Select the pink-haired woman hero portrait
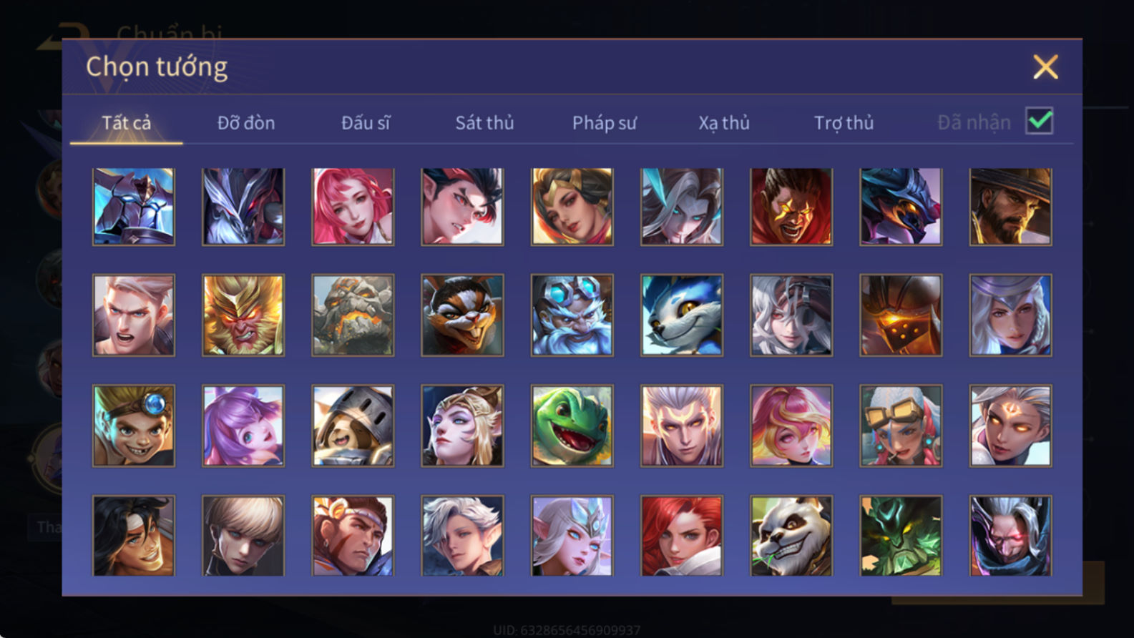The width and height of the screenshot is (1134, 638). point(353,207)
